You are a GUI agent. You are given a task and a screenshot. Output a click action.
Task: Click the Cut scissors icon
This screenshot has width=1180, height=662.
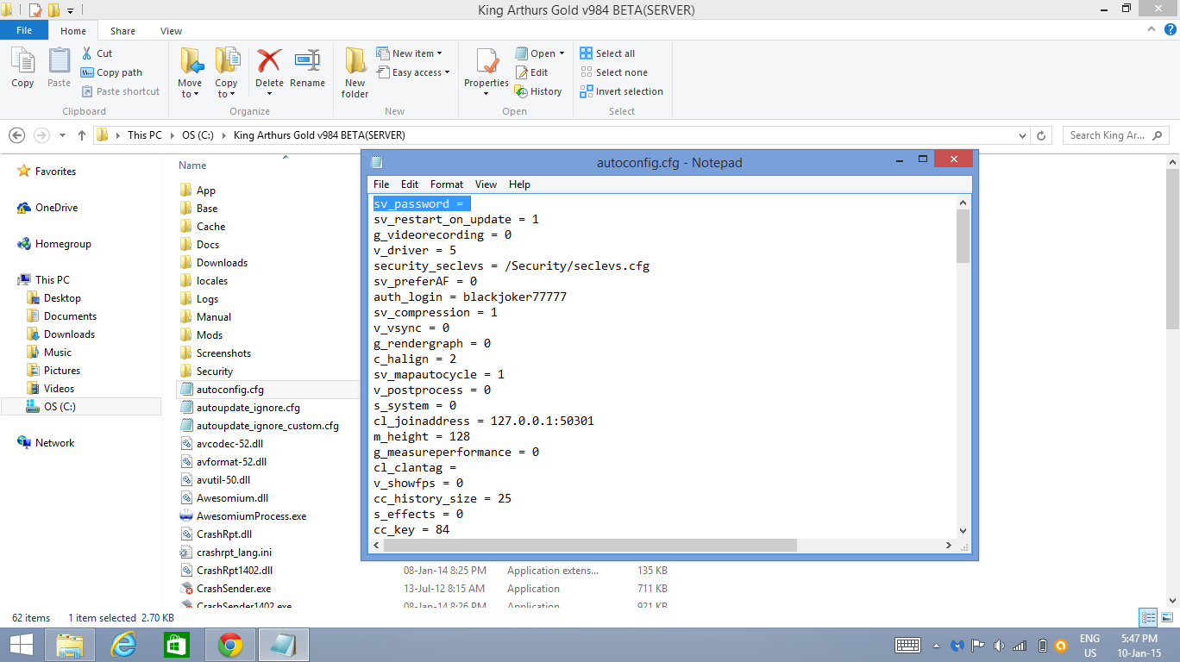[87, 53]
